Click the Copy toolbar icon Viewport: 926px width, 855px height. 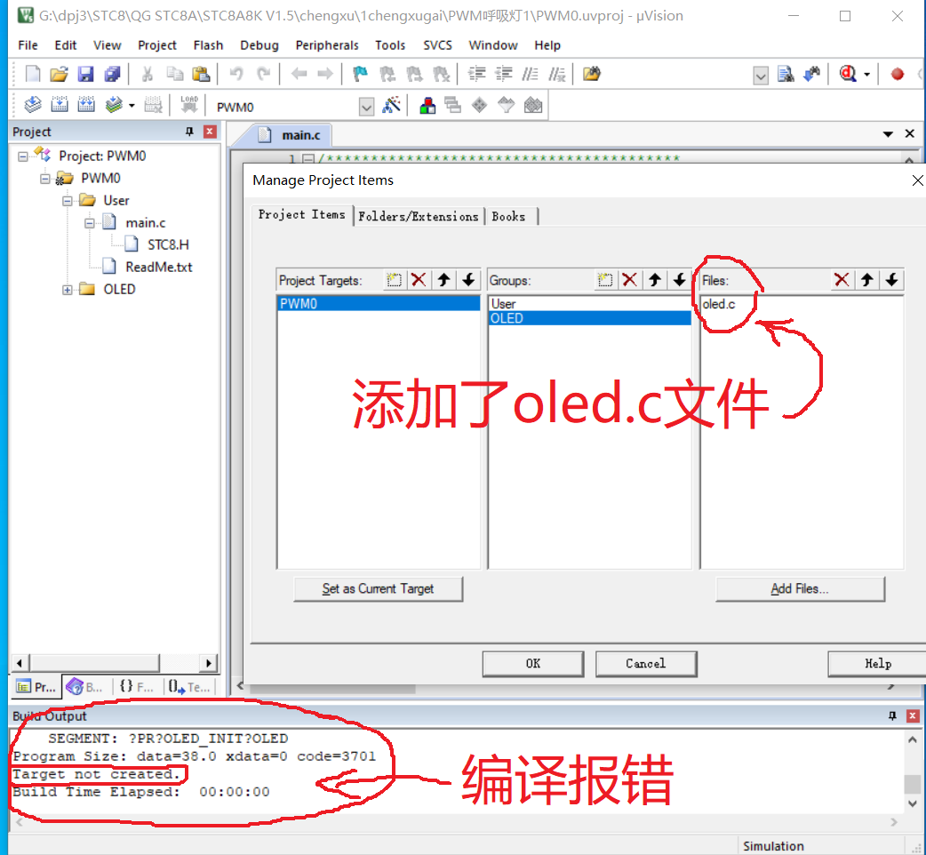175,74
